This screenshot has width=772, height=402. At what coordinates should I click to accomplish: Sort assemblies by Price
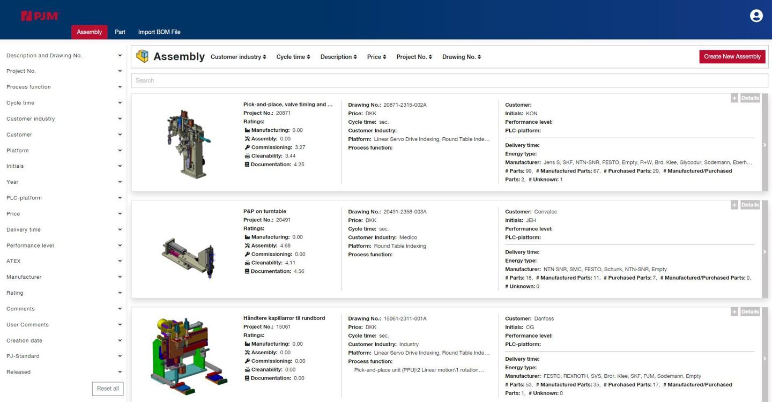[x=376, y=57]
